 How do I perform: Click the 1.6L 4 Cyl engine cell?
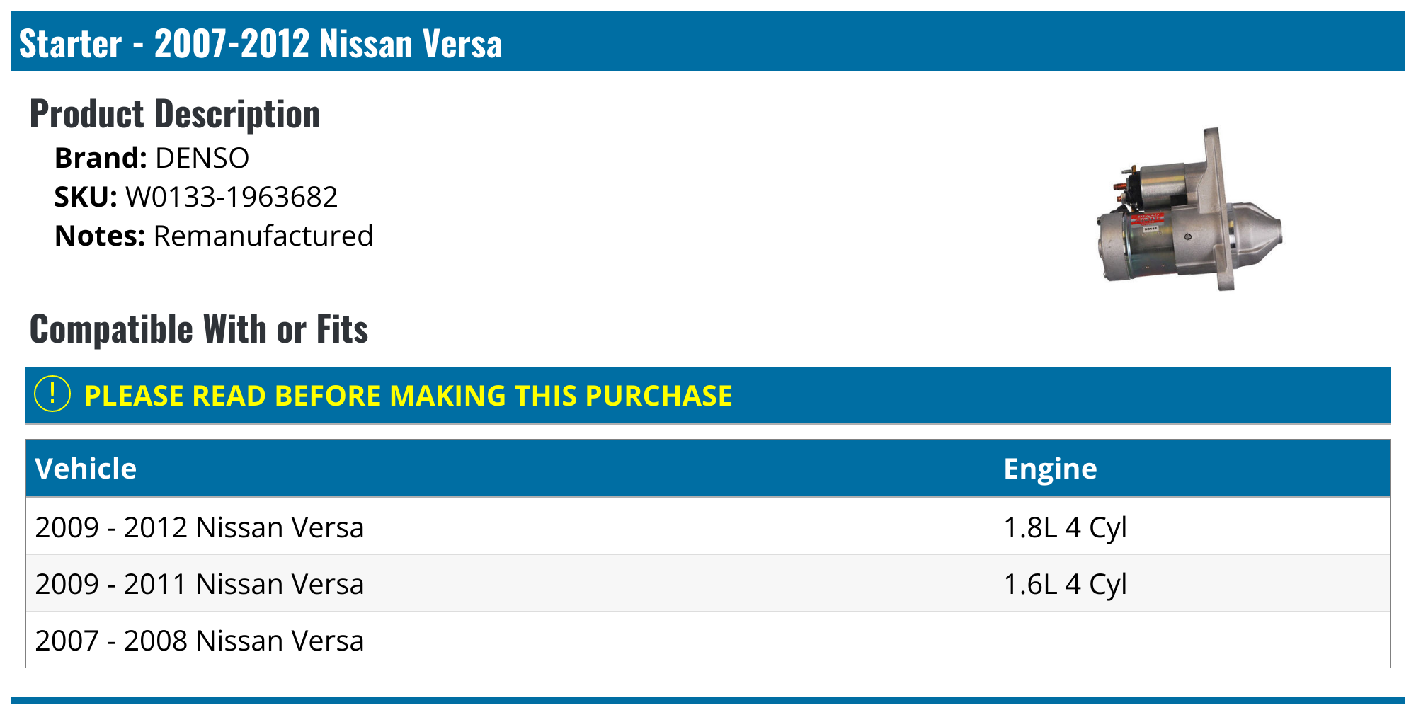pyautogui.click(x=1065, y=584)
